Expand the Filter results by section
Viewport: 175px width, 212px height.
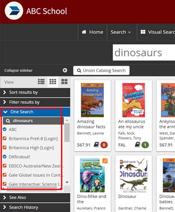click(35, 102)
